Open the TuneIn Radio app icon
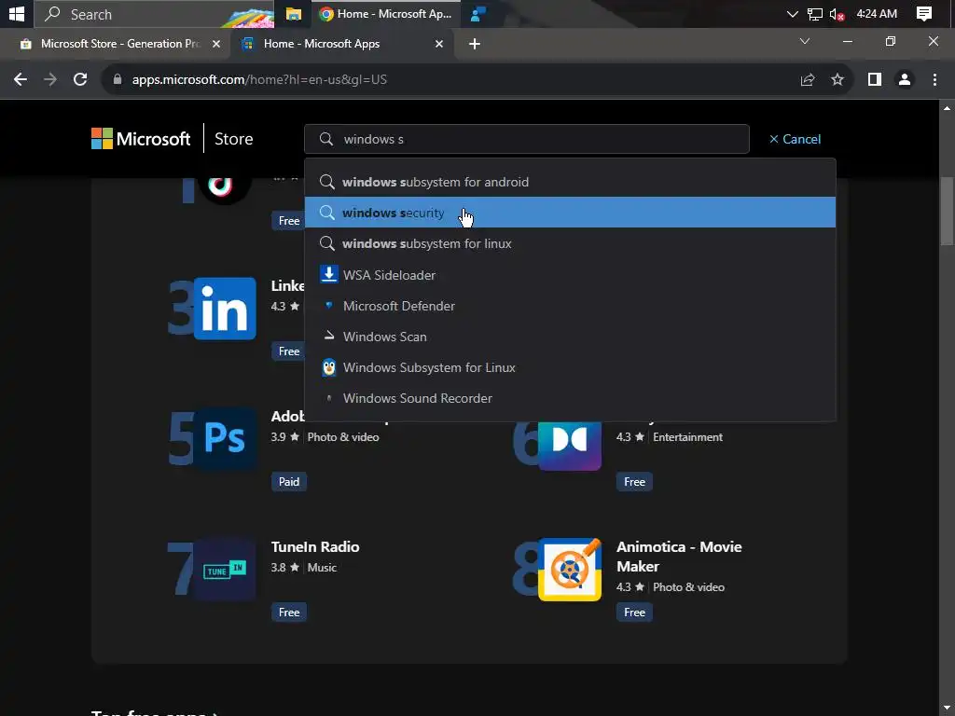Image resolution: width=955 pixels, height=716 pixels. tap(225, 570)
